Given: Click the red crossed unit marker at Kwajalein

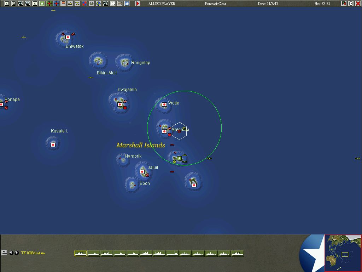Looking at the screenshot, I should click(125, 108).
